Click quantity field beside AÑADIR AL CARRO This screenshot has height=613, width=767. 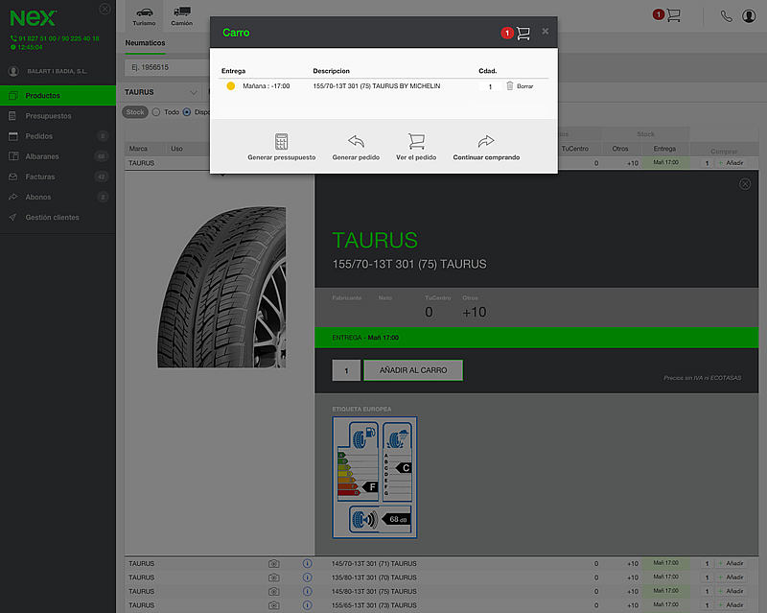(346, 370)
